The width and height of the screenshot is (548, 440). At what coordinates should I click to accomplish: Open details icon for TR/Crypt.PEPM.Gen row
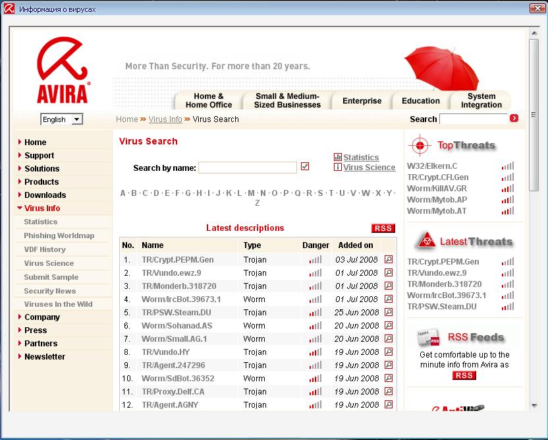point(389,259)
